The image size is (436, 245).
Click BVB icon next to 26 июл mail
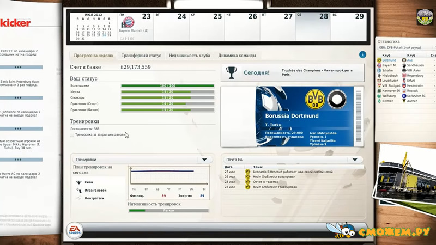pos(247,176)
